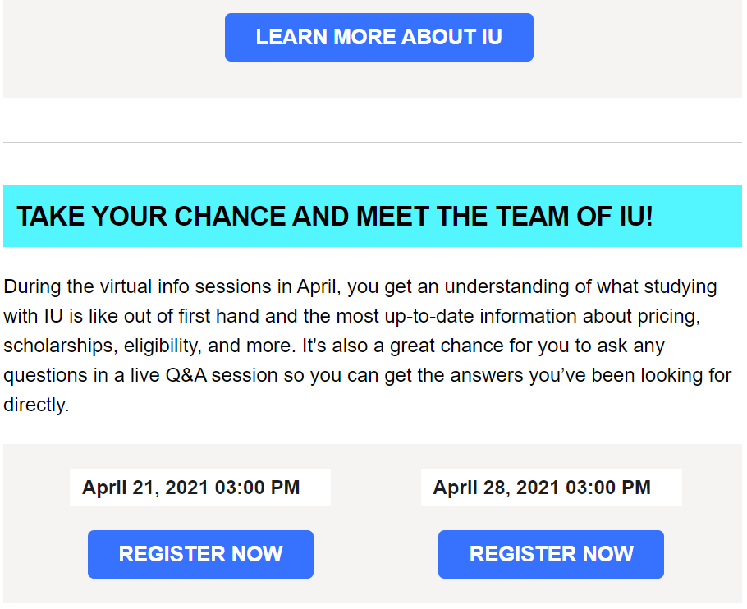Click the word "questions" in the paragraph
This screenshot has width=747, height=609.
[x=42, y=375]
